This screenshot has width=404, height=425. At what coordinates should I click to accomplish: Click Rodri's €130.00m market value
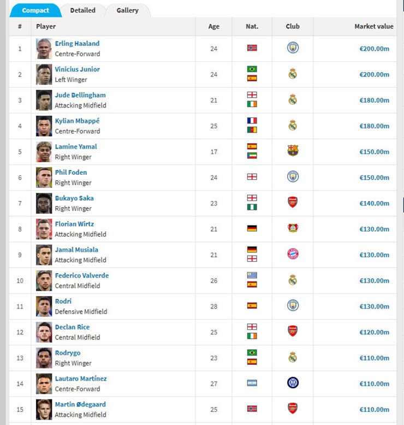(x=374, y=306)
